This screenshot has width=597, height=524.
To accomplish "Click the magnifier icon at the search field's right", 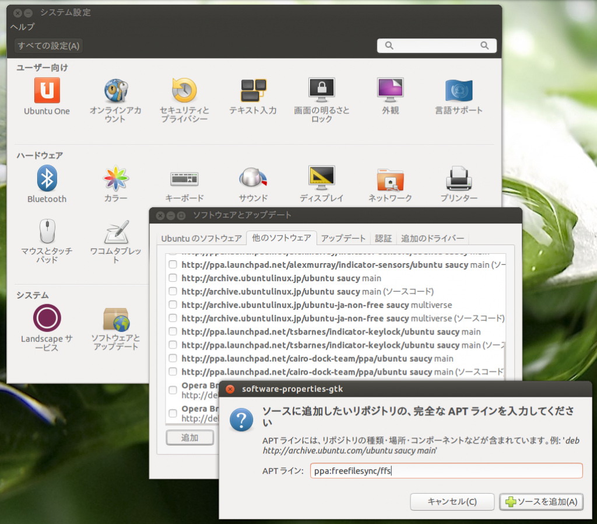I will (484, 46).
